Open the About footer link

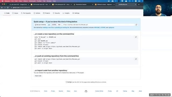(x=140, y=91)
